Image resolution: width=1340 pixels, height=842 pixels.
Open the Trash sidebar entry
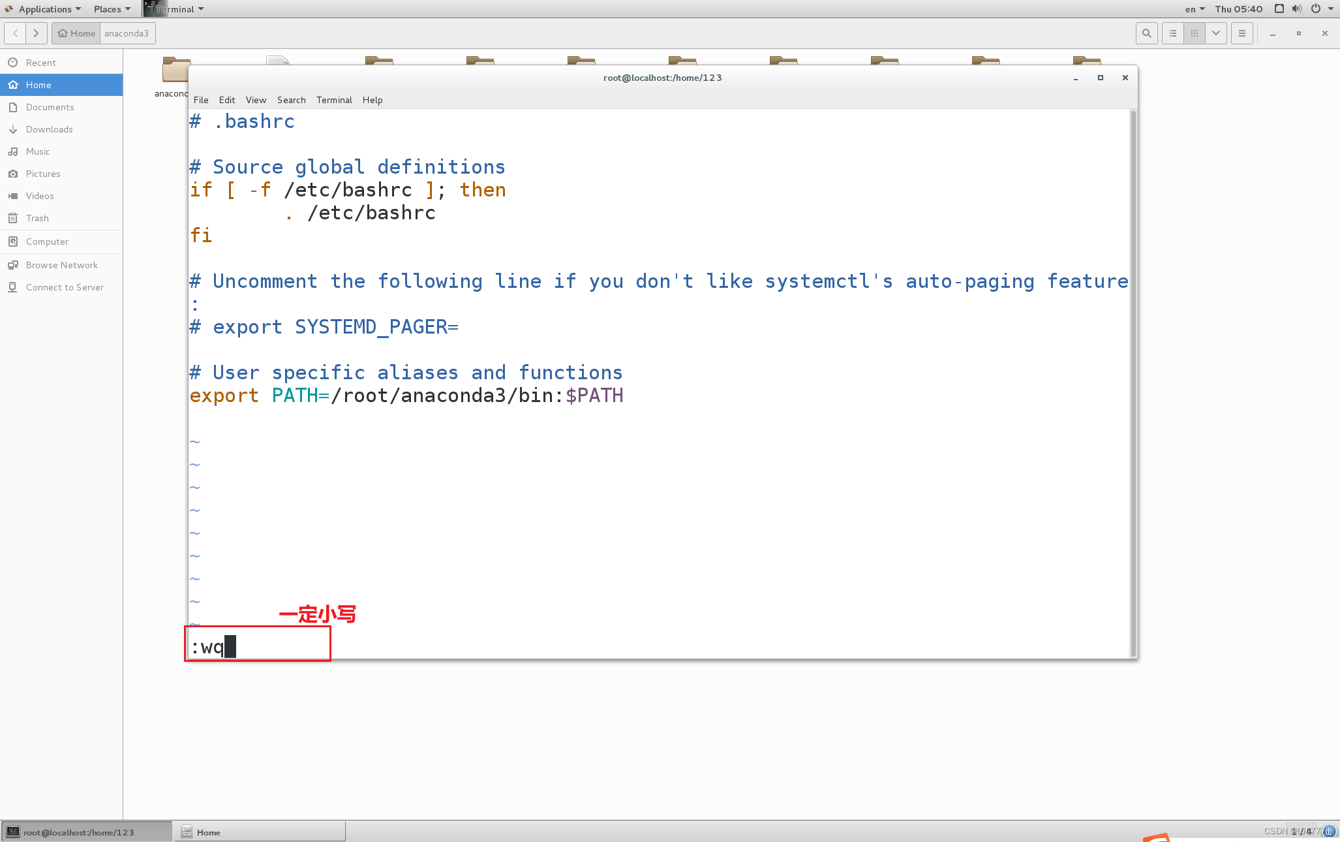37,218
